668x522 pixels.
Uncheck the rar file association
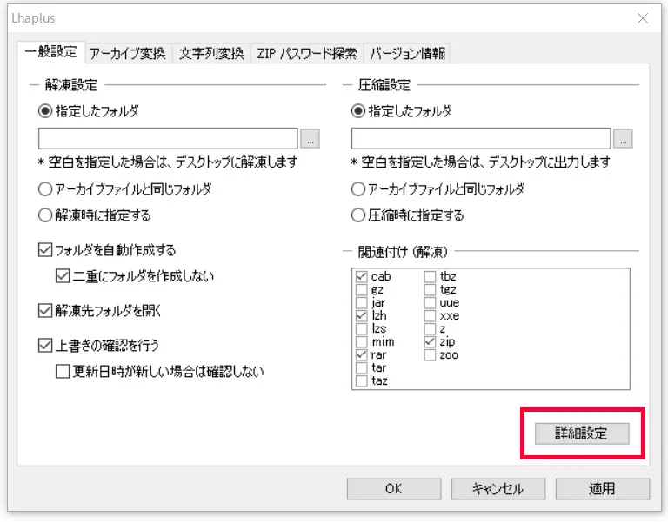(x=361, y=355)
